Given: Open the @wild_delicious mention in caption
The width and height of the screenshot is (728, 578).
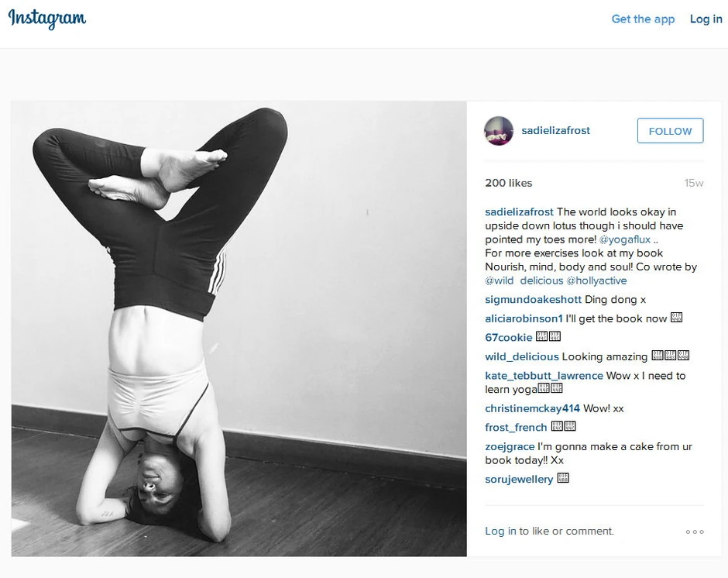Looking at the screenshot, I should pyautogui.click(x=524, y=280).
